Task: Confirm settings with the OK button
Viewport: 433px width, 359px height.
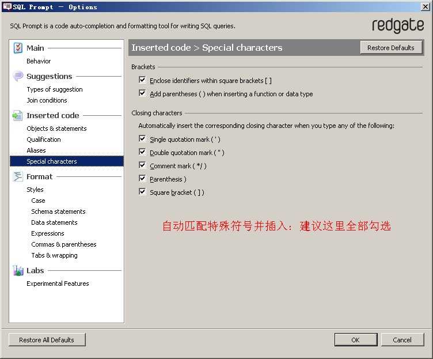Action: coord(356,339)
